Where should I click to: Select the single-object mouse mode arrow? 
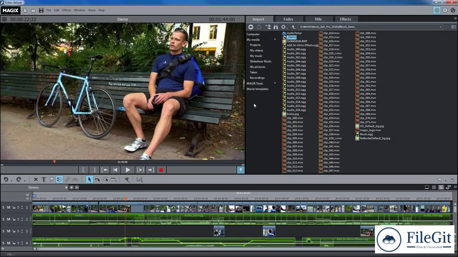click(x=89, y=180)
